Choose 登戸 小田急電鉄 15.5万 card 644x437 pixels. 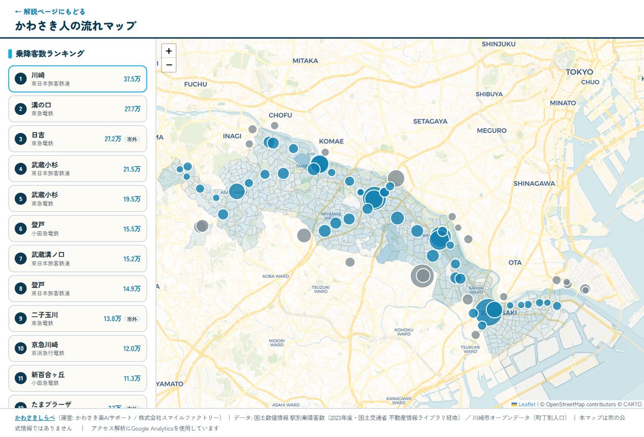coord(78,229)
